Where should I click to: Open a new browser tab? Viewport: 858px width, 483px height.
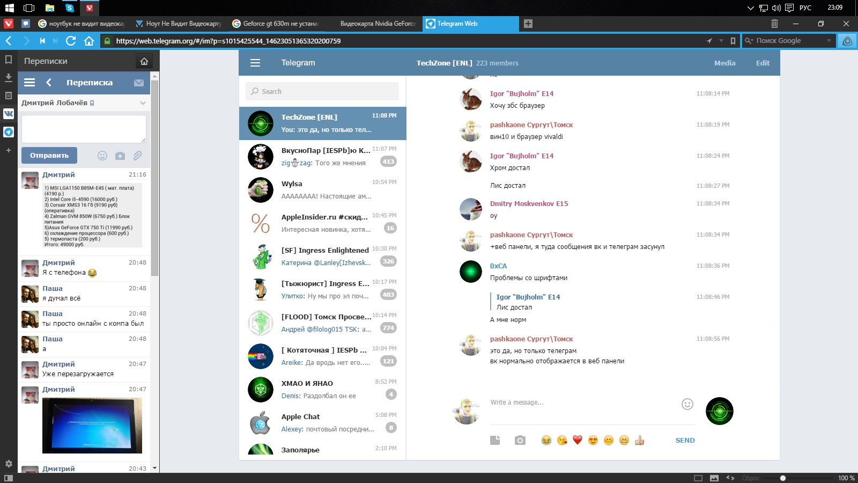(528, 24)
